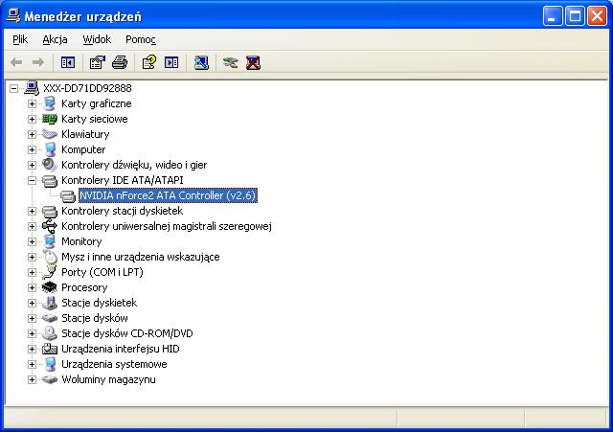The height and width of the screenshot is (432, 613).
Task: Open Properties from the toolbar icon
Action: 98,62
